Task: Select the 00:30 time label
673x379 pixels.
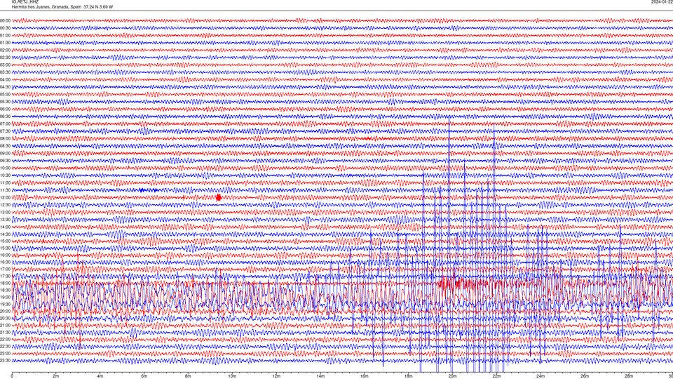Action: point(5,28)
